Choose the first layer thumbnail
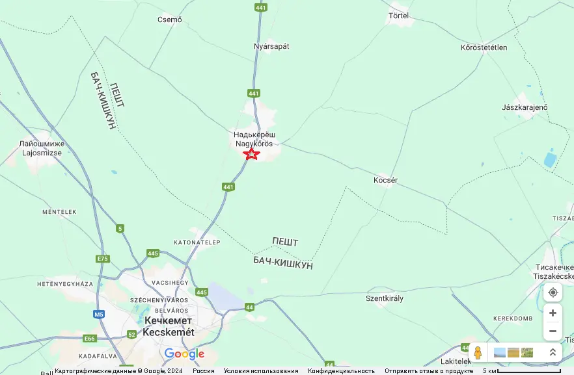 coord(500,352)
